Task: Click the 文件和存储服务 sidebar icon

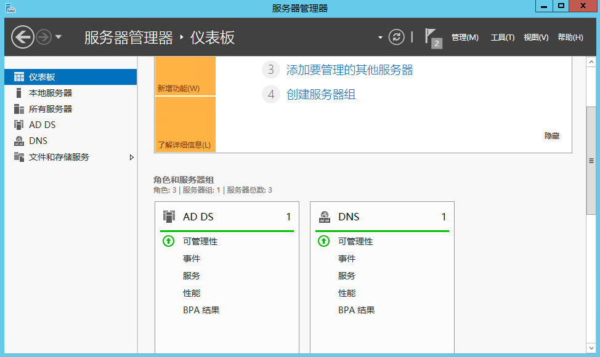Action: point(18,157)
